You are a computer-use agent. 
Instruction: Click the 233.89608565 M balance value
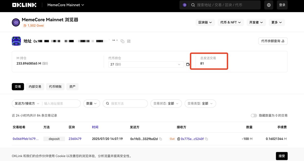click(x=29, y=63)
